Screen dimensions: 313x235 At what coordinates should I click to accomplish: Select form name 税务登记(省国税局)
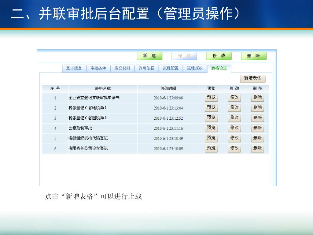click(x=88, y=118)
